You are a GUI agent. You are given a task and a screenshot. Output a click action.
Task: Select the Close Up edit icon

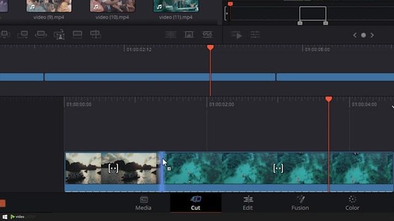[x=60, y=34]
